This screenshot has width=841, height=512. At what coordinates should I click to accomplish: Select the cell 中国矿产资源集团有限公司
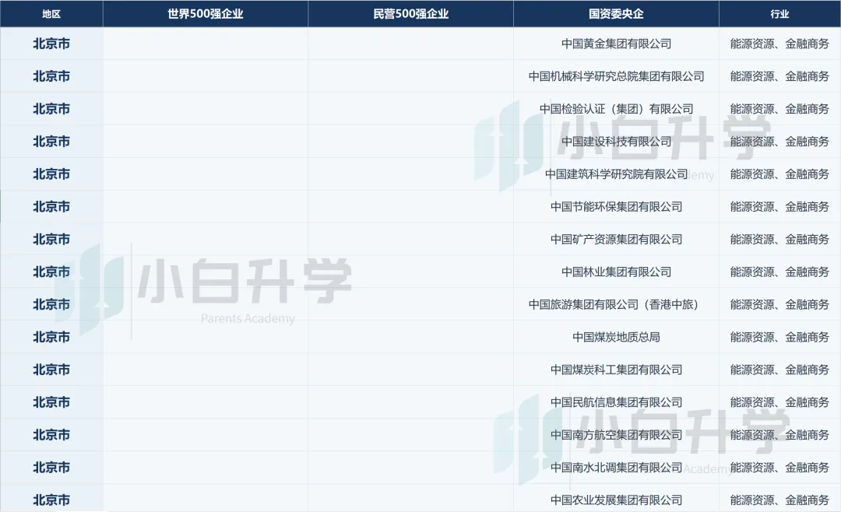[616, 240]
